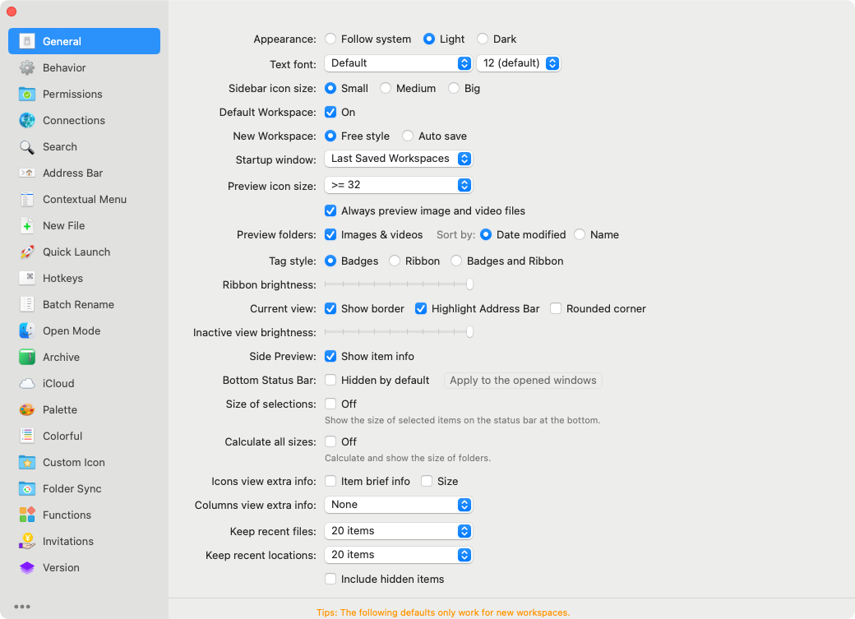The width and height of the screenshot is (855, 619).
Task: Open the Keep recent files dropdown
Action: tap(398, 531)
